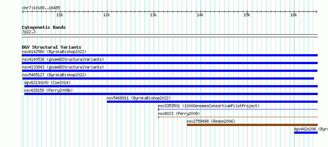Open the nsv4140536 (gnomADStructuralVariants) label
Image resolution: width=328 pixels, height=147 pixels.
pyautogui.click(x=63, y=59)
